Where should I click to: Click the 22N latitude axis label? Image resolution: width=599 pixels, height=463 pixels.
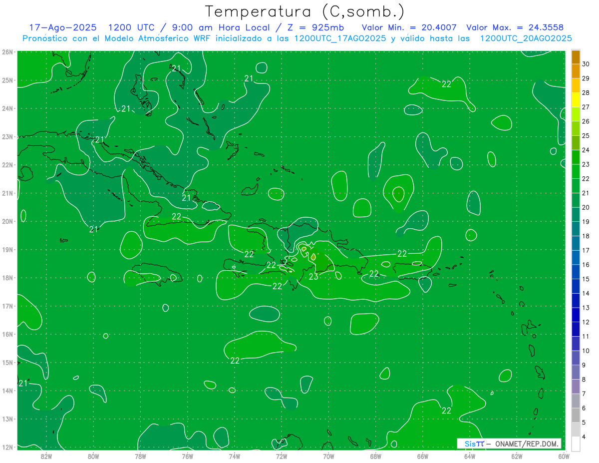7,165
